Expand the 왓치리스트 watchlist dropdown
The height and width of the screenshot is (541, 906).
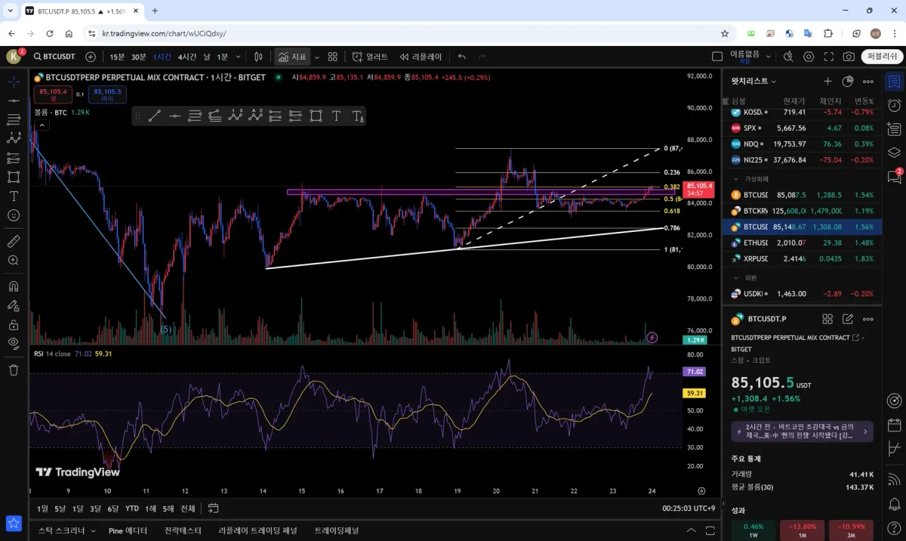click(x=753, y=81)
